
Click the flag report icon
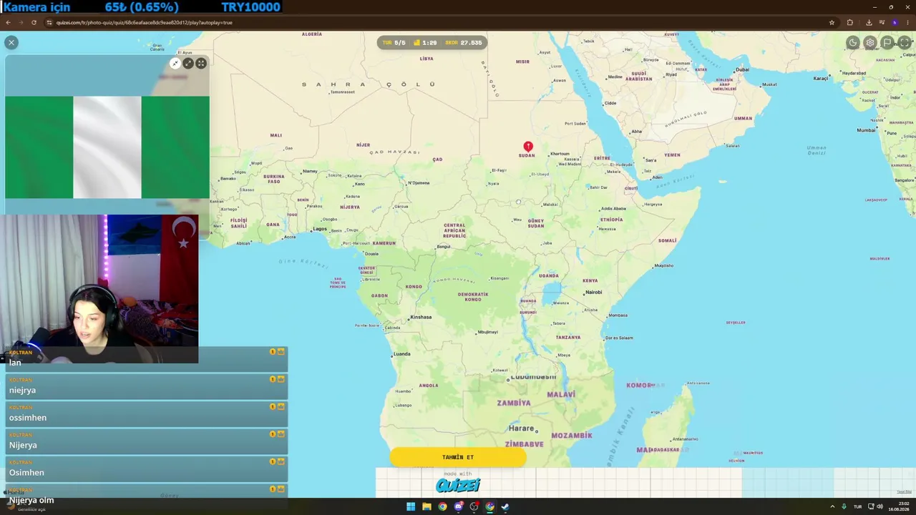click(x=887, y=43)
